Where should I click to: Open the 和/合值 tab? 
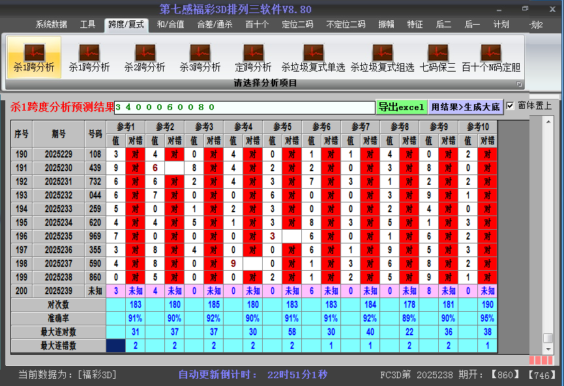[170, 25]
